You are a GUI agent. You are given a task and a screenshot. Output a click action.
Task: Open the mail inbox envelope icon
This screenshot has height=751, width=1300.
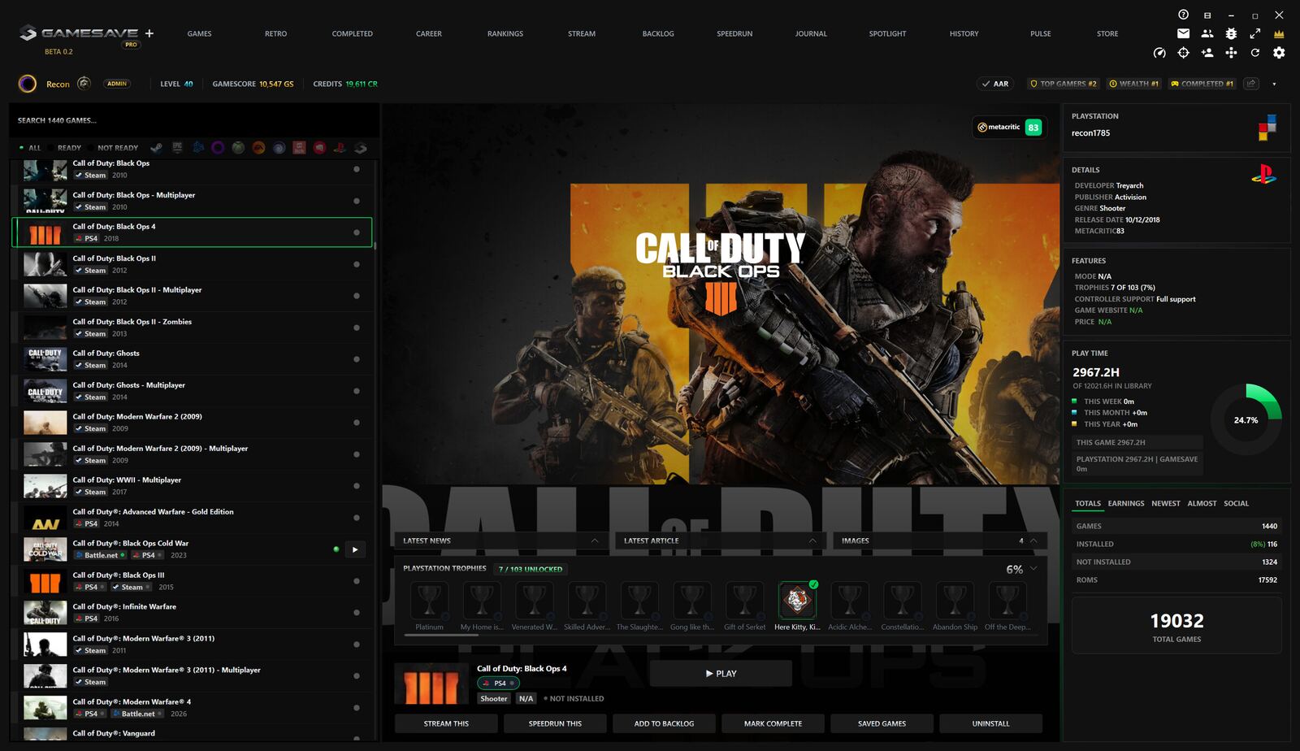pyautogui.click(x=1183, y=33)
